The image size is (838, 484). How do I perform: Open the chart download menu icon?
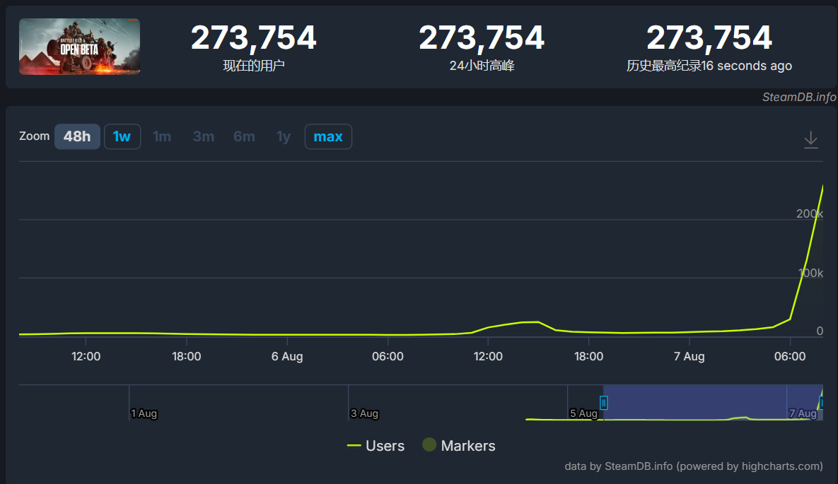[810, 139]
